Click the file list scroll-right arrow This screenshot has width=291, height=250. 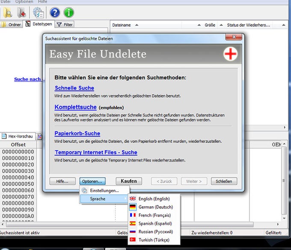pyautogui.click(x=285, y=127)
